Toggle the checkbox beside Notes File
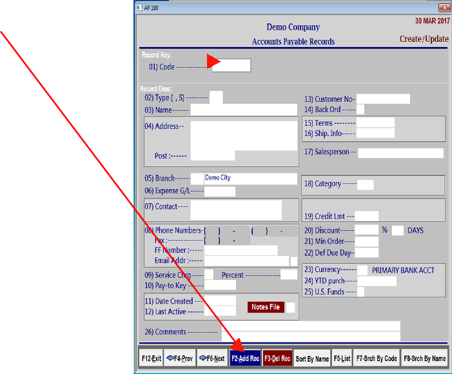Image resolution: width=452 pixels, height=374 pixels. (290, 308)
